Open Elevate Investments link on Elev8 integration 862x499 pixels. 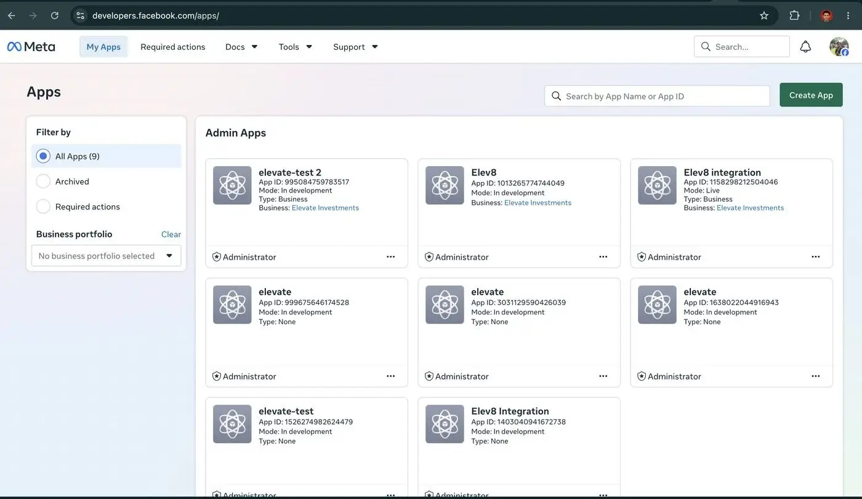point(750,208)
